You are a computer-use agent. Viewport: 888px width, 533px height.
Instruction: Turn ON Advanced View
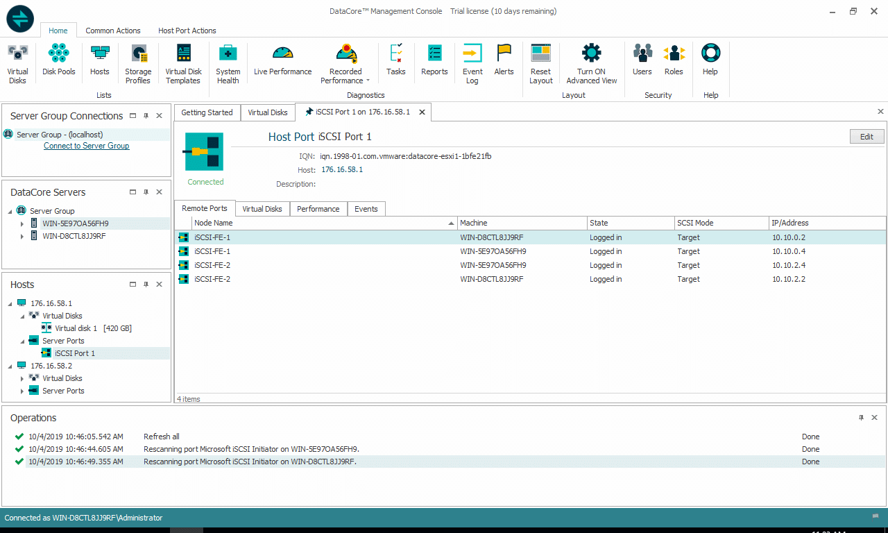click(591, 64)
